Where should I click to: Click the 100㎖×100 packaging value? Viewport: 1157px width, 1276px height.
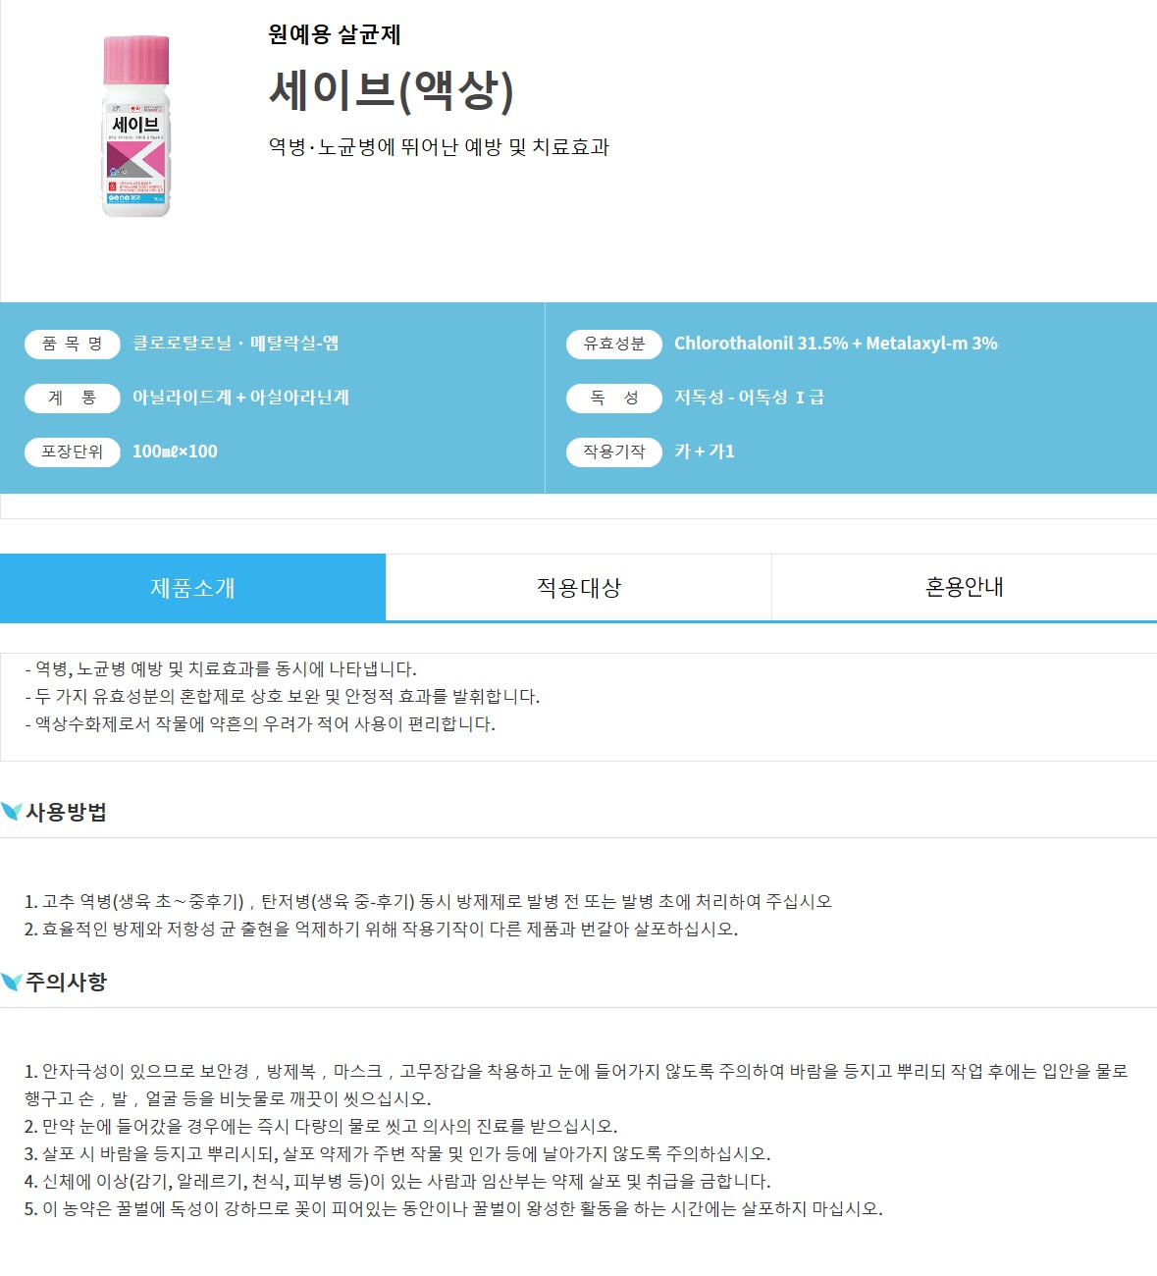[x=175, y=452]
